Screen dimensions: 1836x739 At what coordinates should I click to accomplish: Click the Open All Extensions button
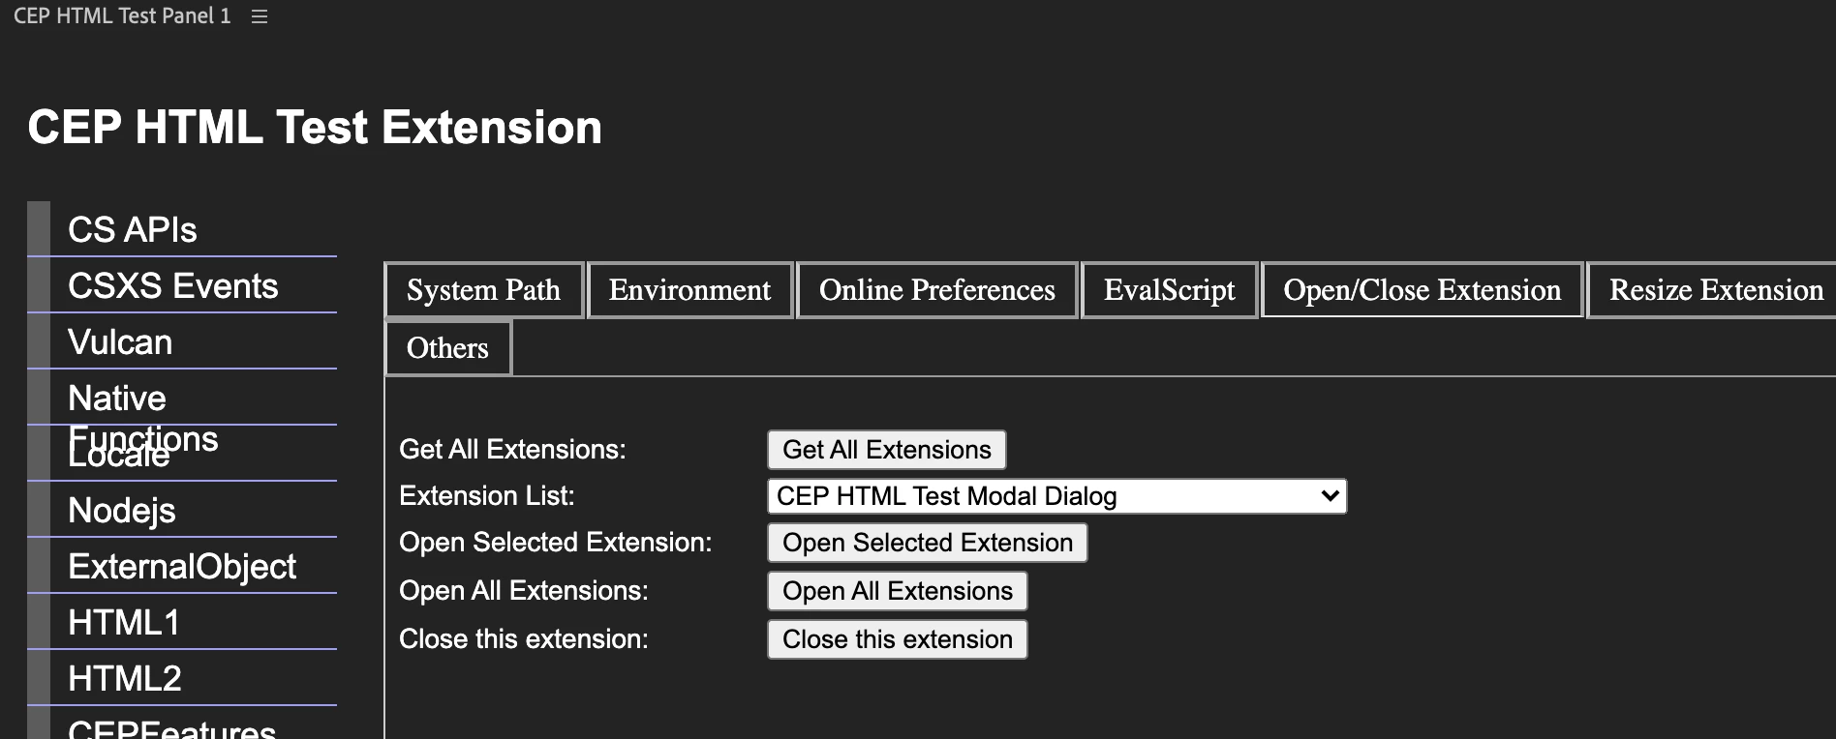[898, 591]
